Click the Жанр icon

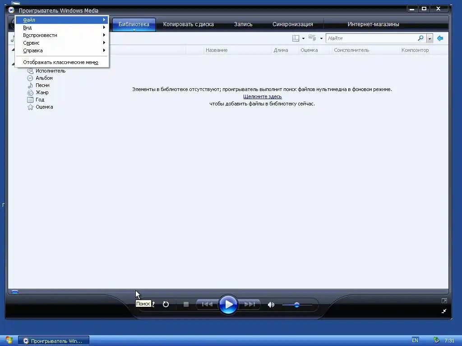30,93
